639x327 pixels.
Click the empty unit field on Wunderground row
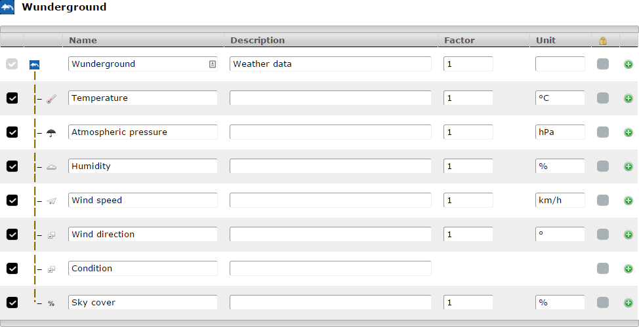[560, 64]
